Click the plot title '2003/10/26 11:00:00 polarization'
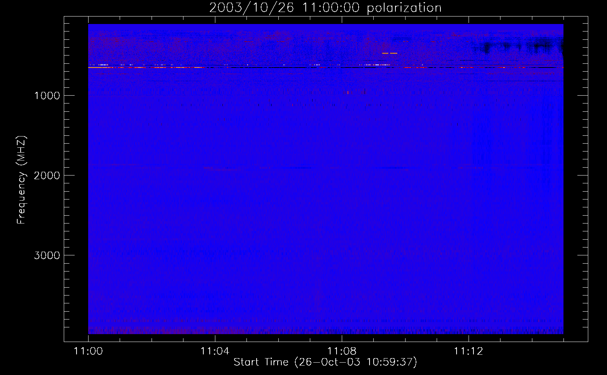This screenshot has height=375, width=607. pyautogui.click(x=325, y=7)
